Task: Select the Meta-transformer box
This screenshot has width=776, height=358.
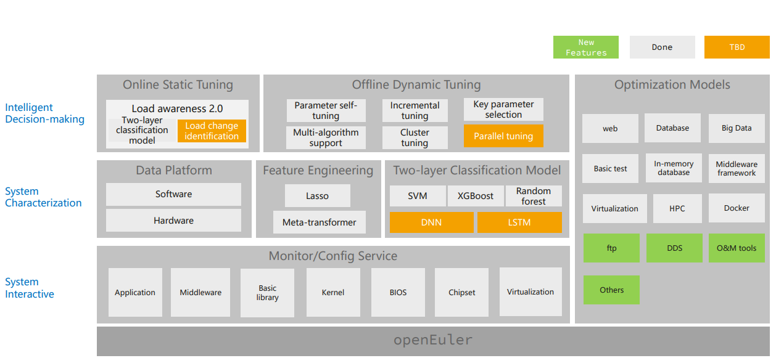Action: click(x=319, y=222)
